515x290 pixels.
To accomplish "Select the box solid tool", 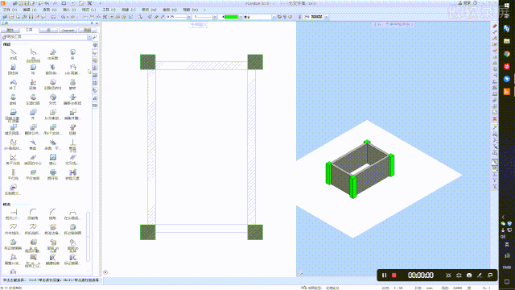I will 72,54.
